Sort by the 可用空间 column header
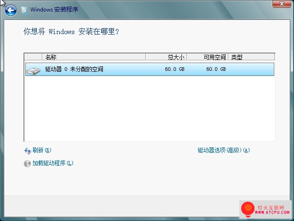Screen dimensions: 294x221 tap(208, 57)
